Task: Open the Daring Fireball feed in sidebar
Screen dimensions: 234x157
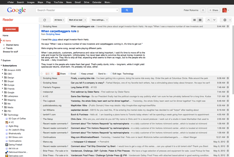Action: (x=14, y=145)
